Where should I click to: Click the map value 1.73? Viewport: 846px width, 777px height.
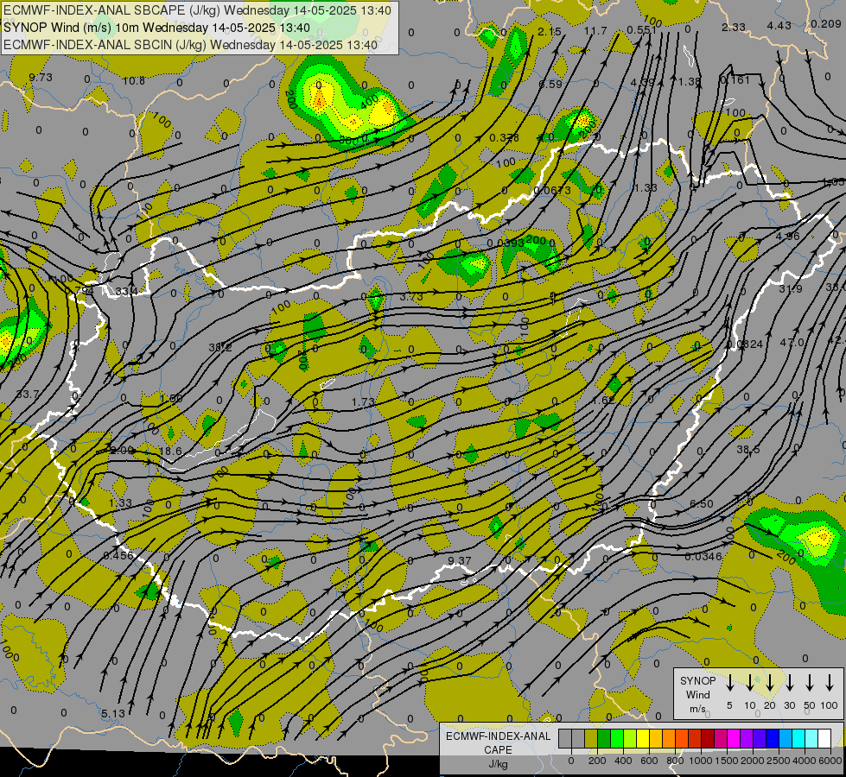(x=363, y=402)
